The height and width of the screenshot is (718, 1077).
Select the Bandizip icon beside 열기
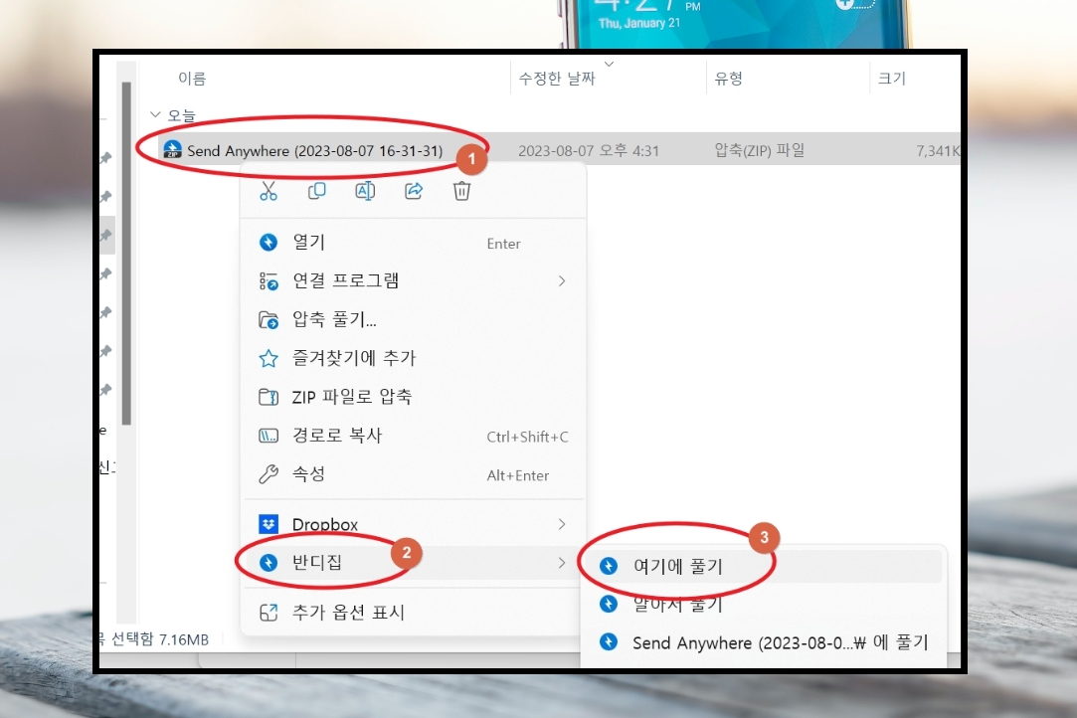point(269,243)
